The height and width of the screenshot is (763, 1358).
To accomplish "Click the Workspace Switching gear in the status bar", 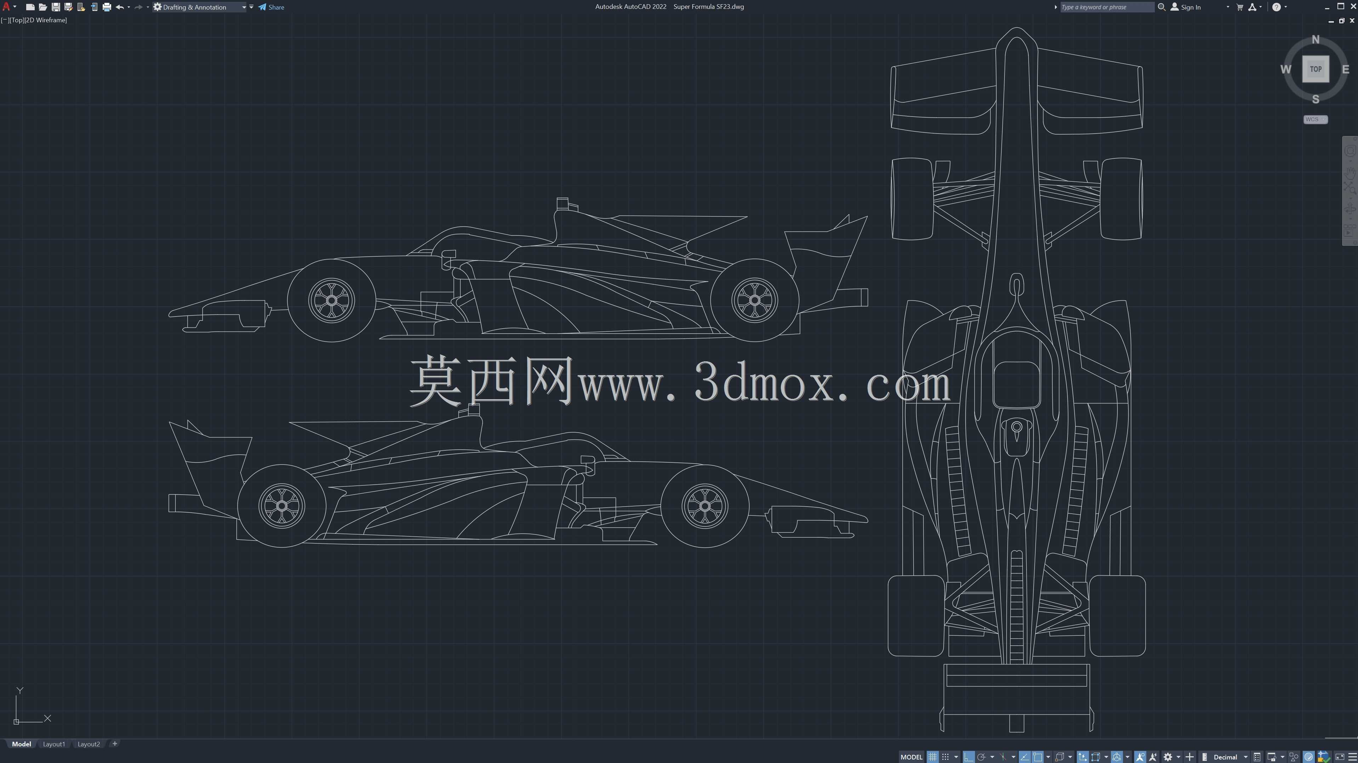I will (1168, 757).
